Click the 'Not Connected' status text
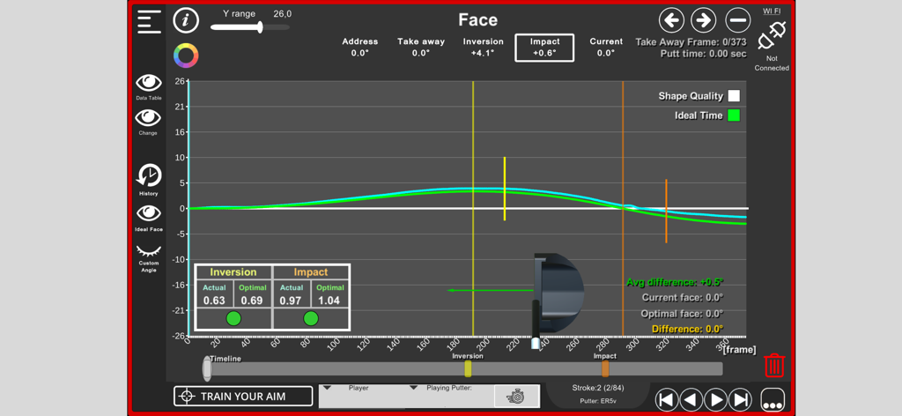The width and height of the screenshot is (902, 416). pyautogui.click(x=772, y=63)
